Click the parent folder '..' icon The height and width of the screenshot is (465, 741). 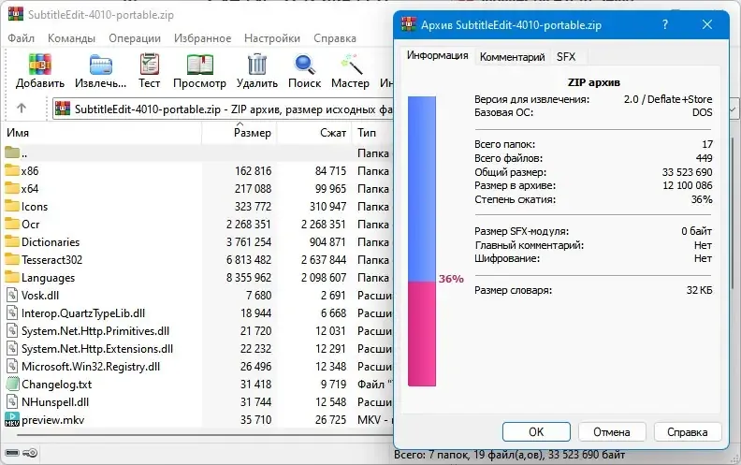click(12, 153)
